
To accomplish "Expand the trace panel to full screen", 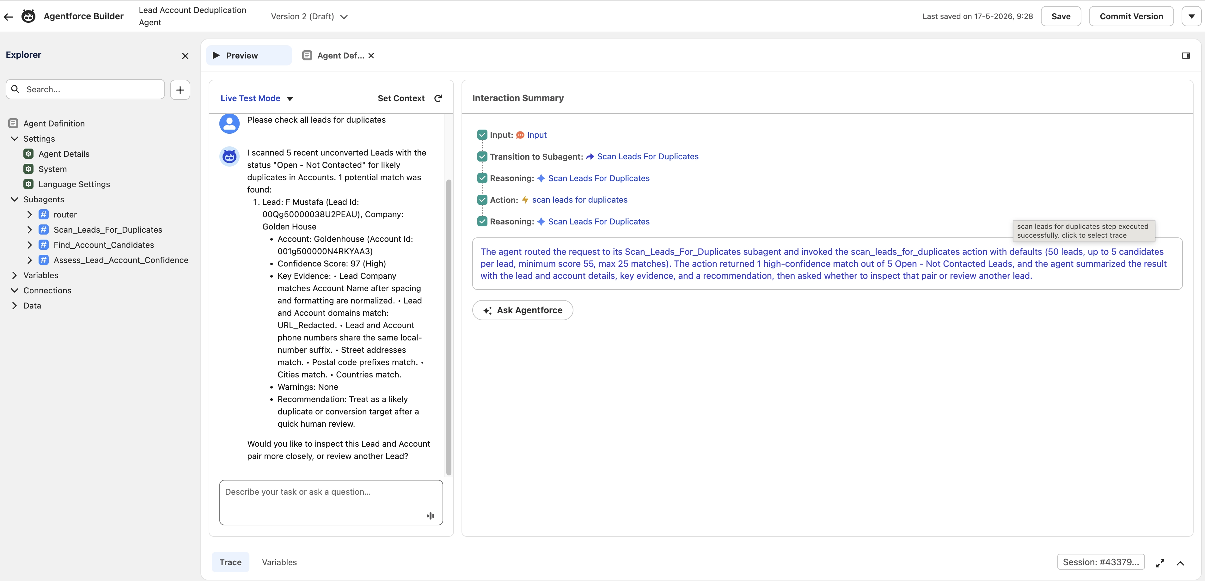I will coord(1160,563).
